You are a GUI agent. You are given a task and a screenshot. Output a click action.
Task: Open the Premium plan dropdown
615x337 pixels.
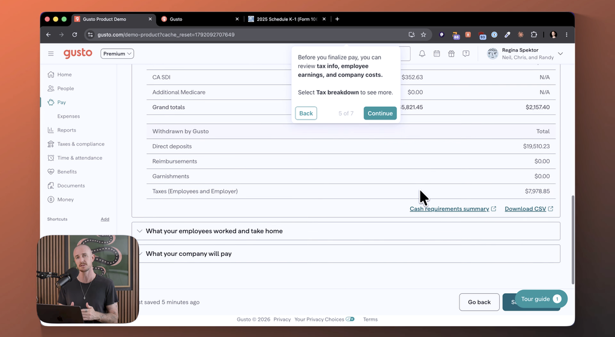117,53
